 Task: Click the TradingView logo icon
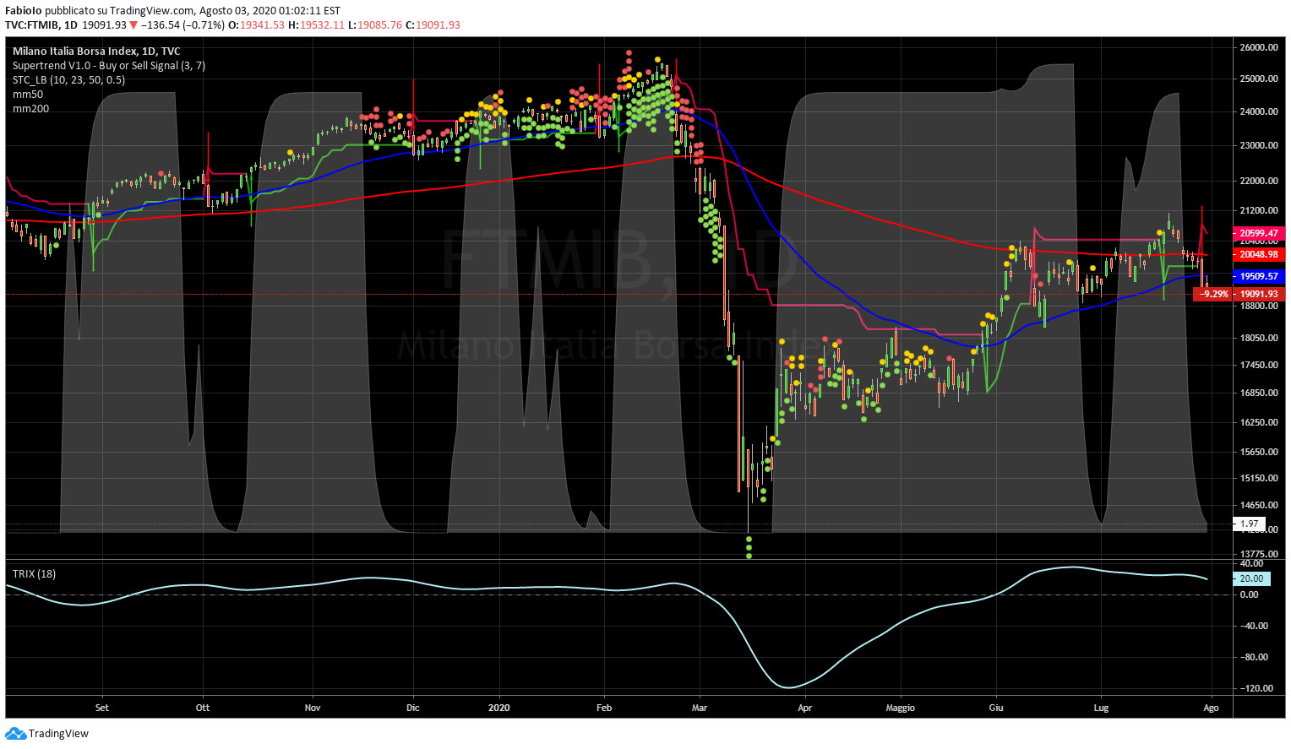point(15,734)
